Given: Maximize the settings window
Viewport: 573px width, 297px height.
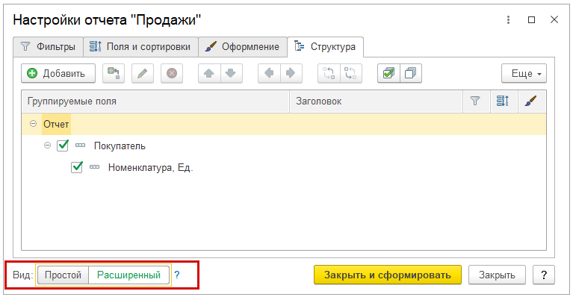Looking at the screenshot, I should (x=532, y=19).
